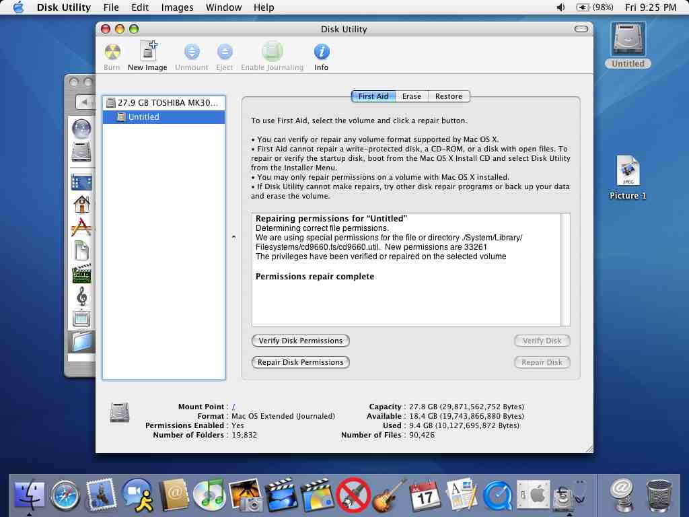Click the Enable Journaling toolbar icon
Image resolution: width=689 pixels, height=517 pixels.
pyautogui.click(x=272, y=57)
